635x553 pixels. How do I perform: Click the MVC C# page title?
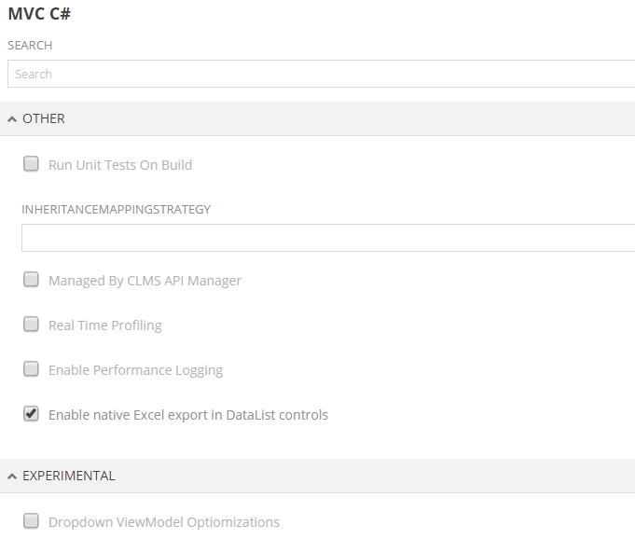(x=41, y=15)
